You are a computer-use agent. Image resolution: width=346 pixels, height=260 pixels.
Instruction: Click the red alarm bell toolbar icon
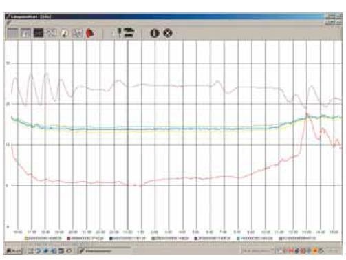[x=90, y=33]
